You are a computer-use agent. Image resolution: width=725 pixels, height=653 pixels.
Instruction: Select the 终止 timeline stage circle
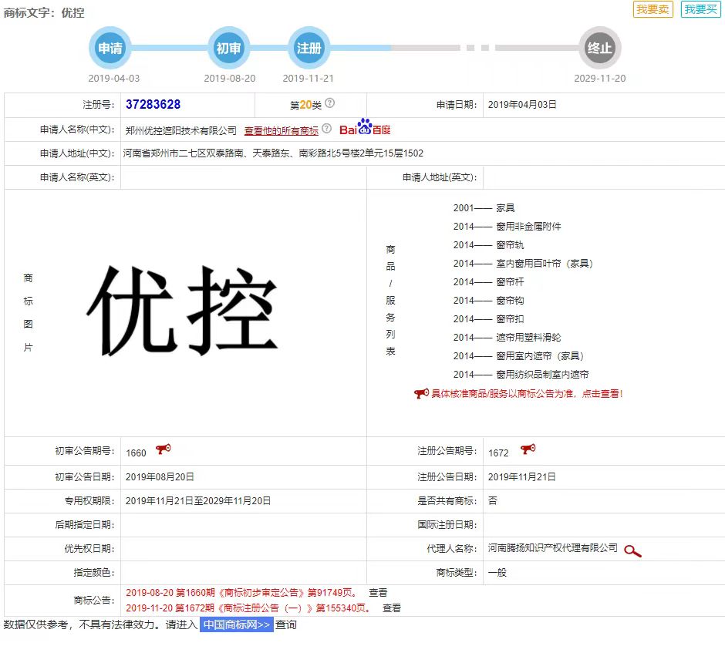tap(600, 48)
